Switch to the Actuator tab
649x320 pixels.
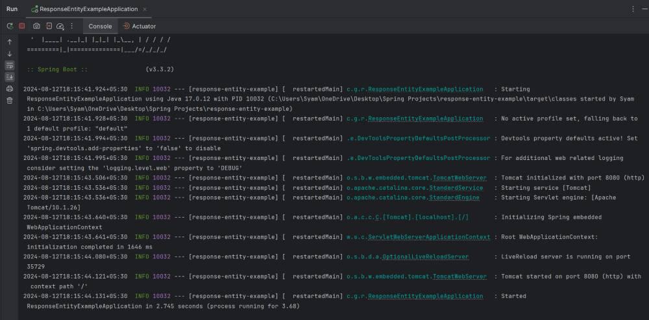coord(140,26)
